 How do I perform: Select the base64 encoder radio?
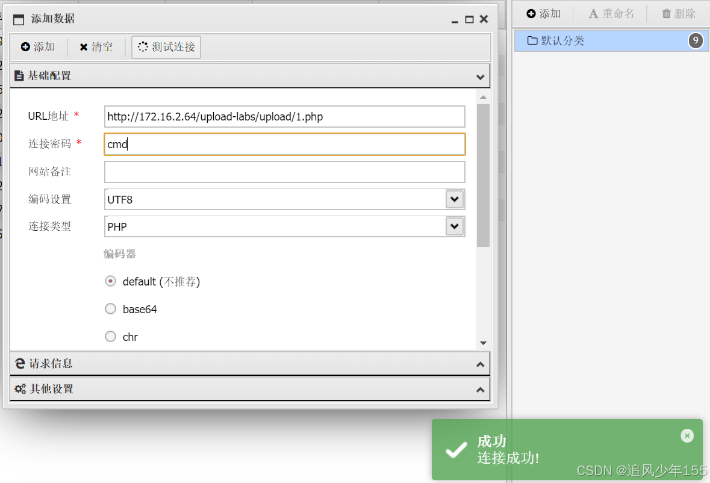coord(110,309)
